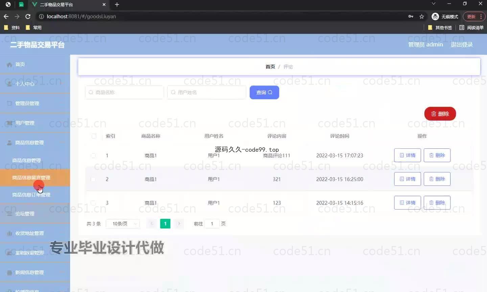
Task: Go forward with browser forward arrow
Action: point(17,16)
